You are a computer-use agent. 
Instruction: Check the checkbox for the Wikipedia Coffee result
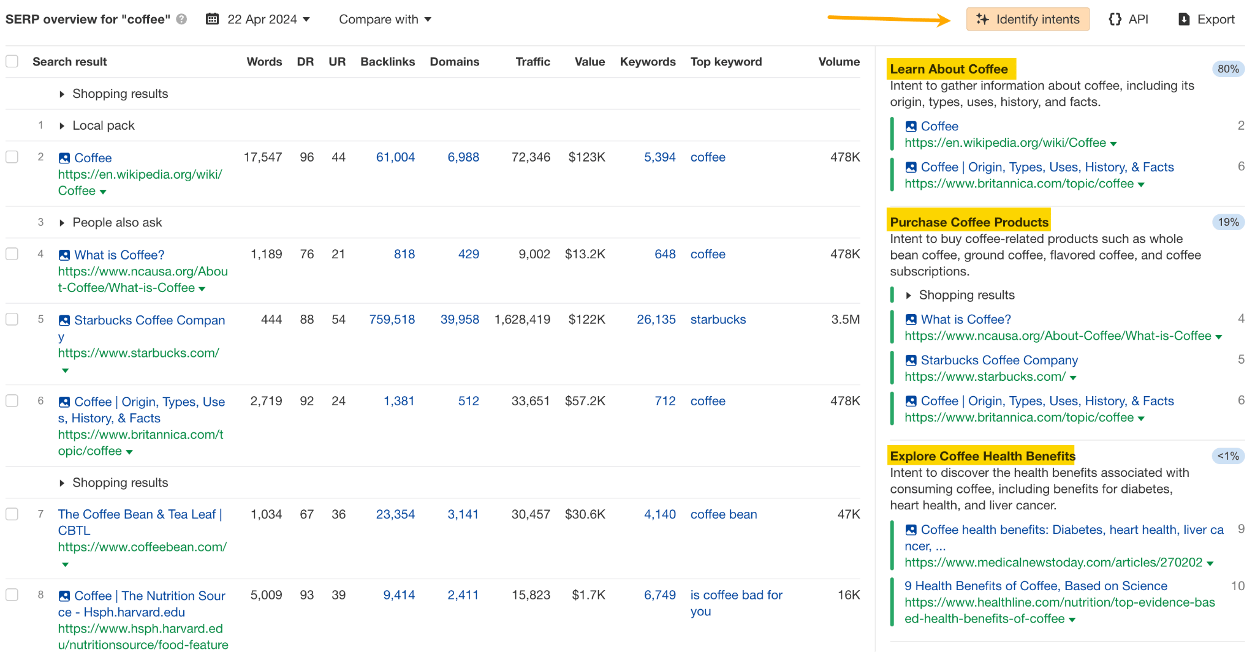point(12,157)
